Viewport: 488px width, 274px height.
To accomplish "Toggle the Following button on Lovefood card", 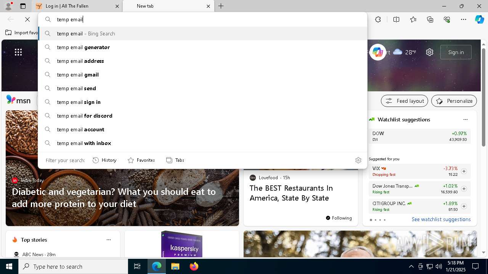I will (339, 218).
